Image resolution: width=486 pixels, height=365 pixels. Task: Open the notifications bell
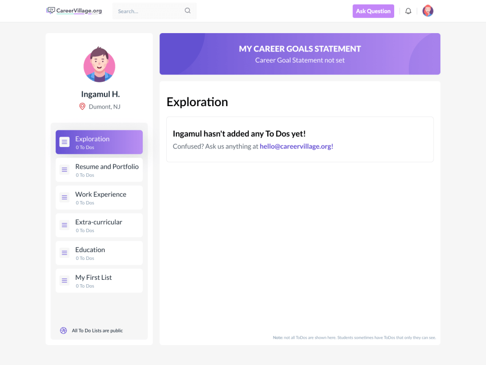(x=408, y=11)
